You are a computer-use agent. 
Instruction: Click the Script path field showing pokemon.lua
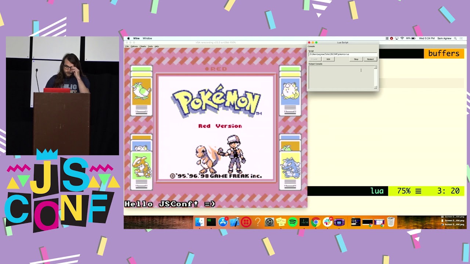click(343, 54)
